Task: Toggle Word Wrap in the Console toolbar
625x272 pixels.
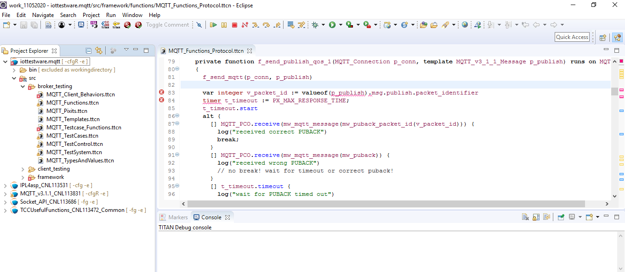Action: click(546, 217)
